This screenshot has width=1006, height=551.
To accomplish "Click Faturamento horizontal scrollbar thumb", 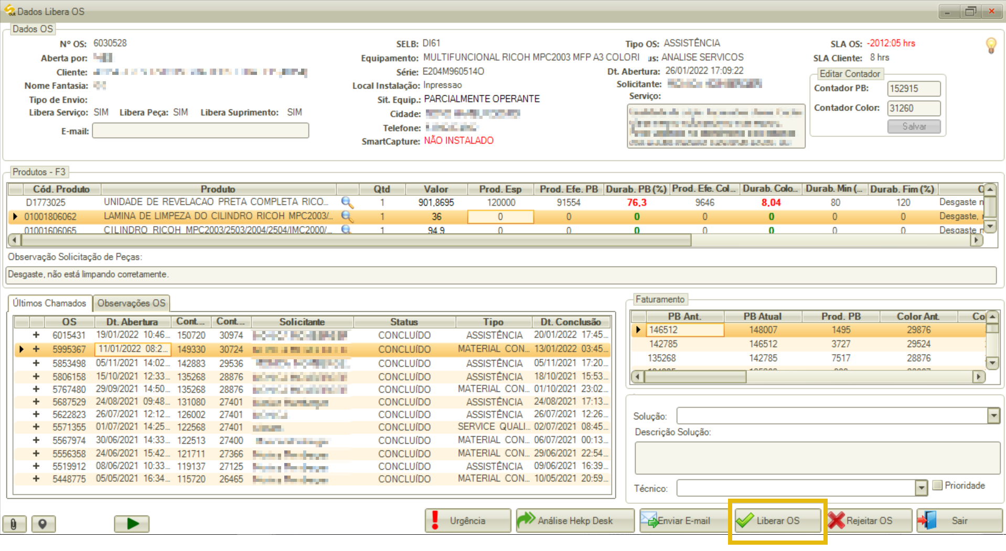I will click(x=694, y=377).
